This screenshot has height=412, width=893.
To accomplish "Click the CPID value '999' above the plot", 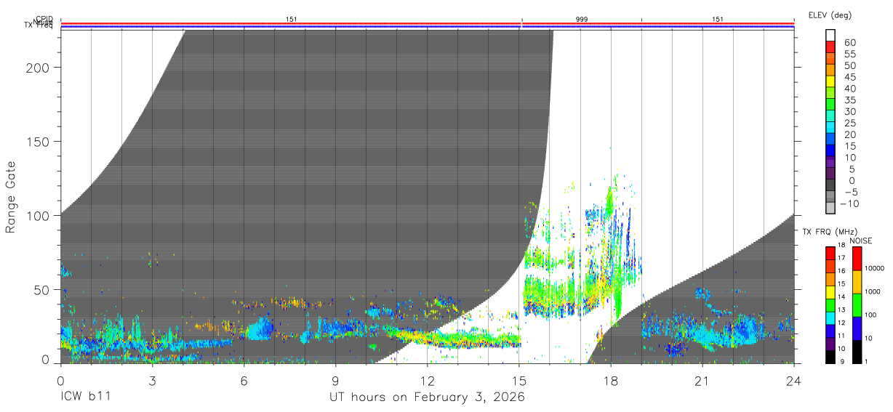I will coord(582,18).
